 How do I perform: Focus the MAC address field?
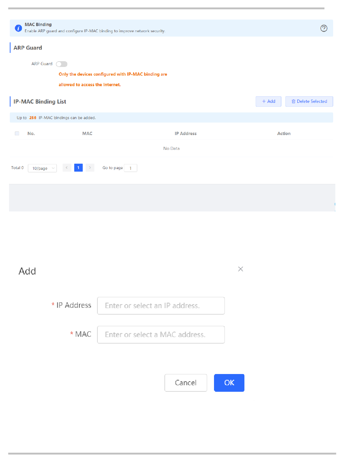point(161,335)
